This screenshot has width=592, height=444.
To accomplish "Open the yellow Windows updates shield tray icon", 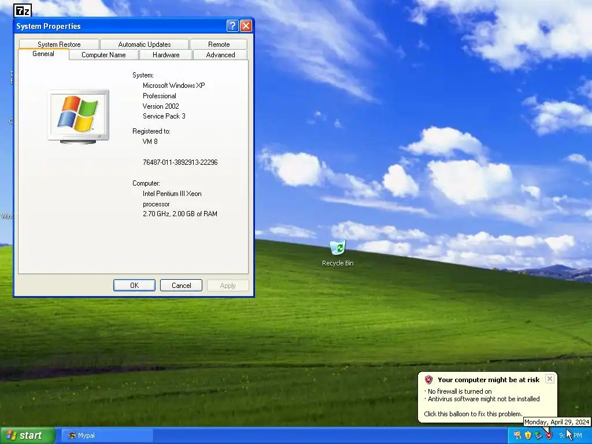I will [528, 435].
